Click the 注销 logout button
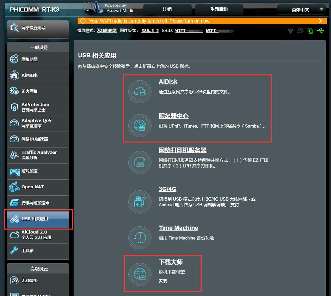Image resolution: width=331 pixels, height=296 pixels. (167, 9)
